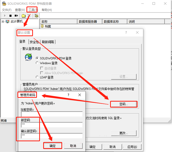The image size is (172, 152).
Task: Click the restart toolbar icon
Action: pos(16,16)
